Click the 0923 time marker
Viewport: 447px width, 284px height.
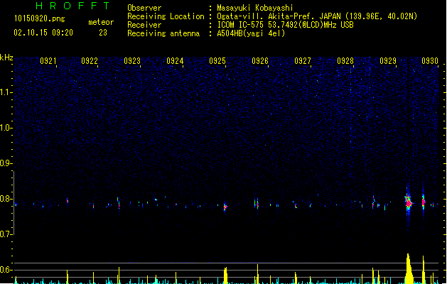132,61
